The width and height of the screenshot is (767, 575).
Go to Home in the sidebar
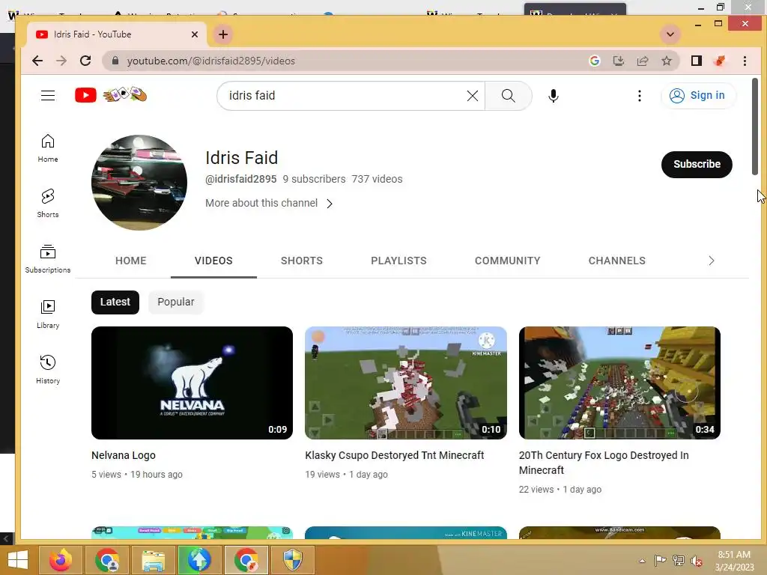click(x=48, y=148)
